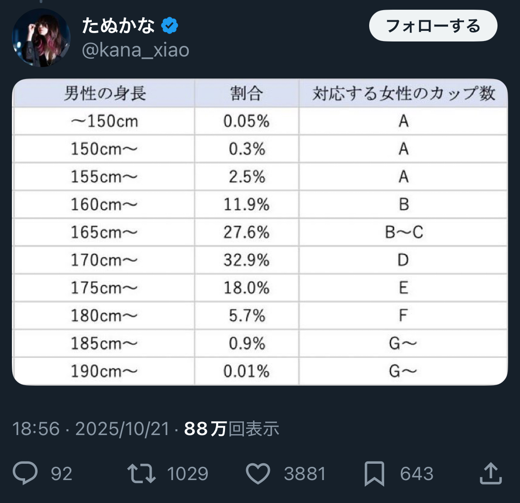View the 88万回表示 view count
This screenshot has width=520, height=503.
point(232,429)
